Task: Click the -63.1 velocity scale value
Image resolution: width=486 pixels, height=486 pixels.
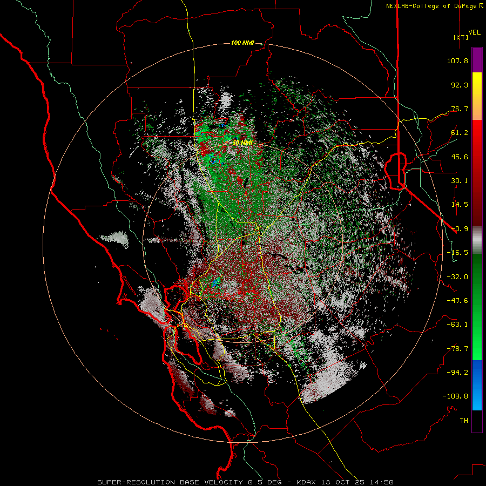Action: tap(457, 325)
